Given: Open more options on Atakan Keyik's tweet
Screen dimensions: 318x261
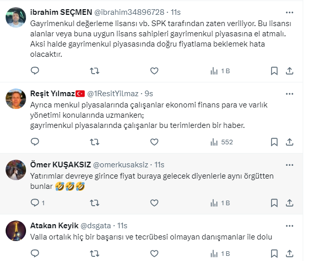Looking at the screenshot, I should (289, 225).
